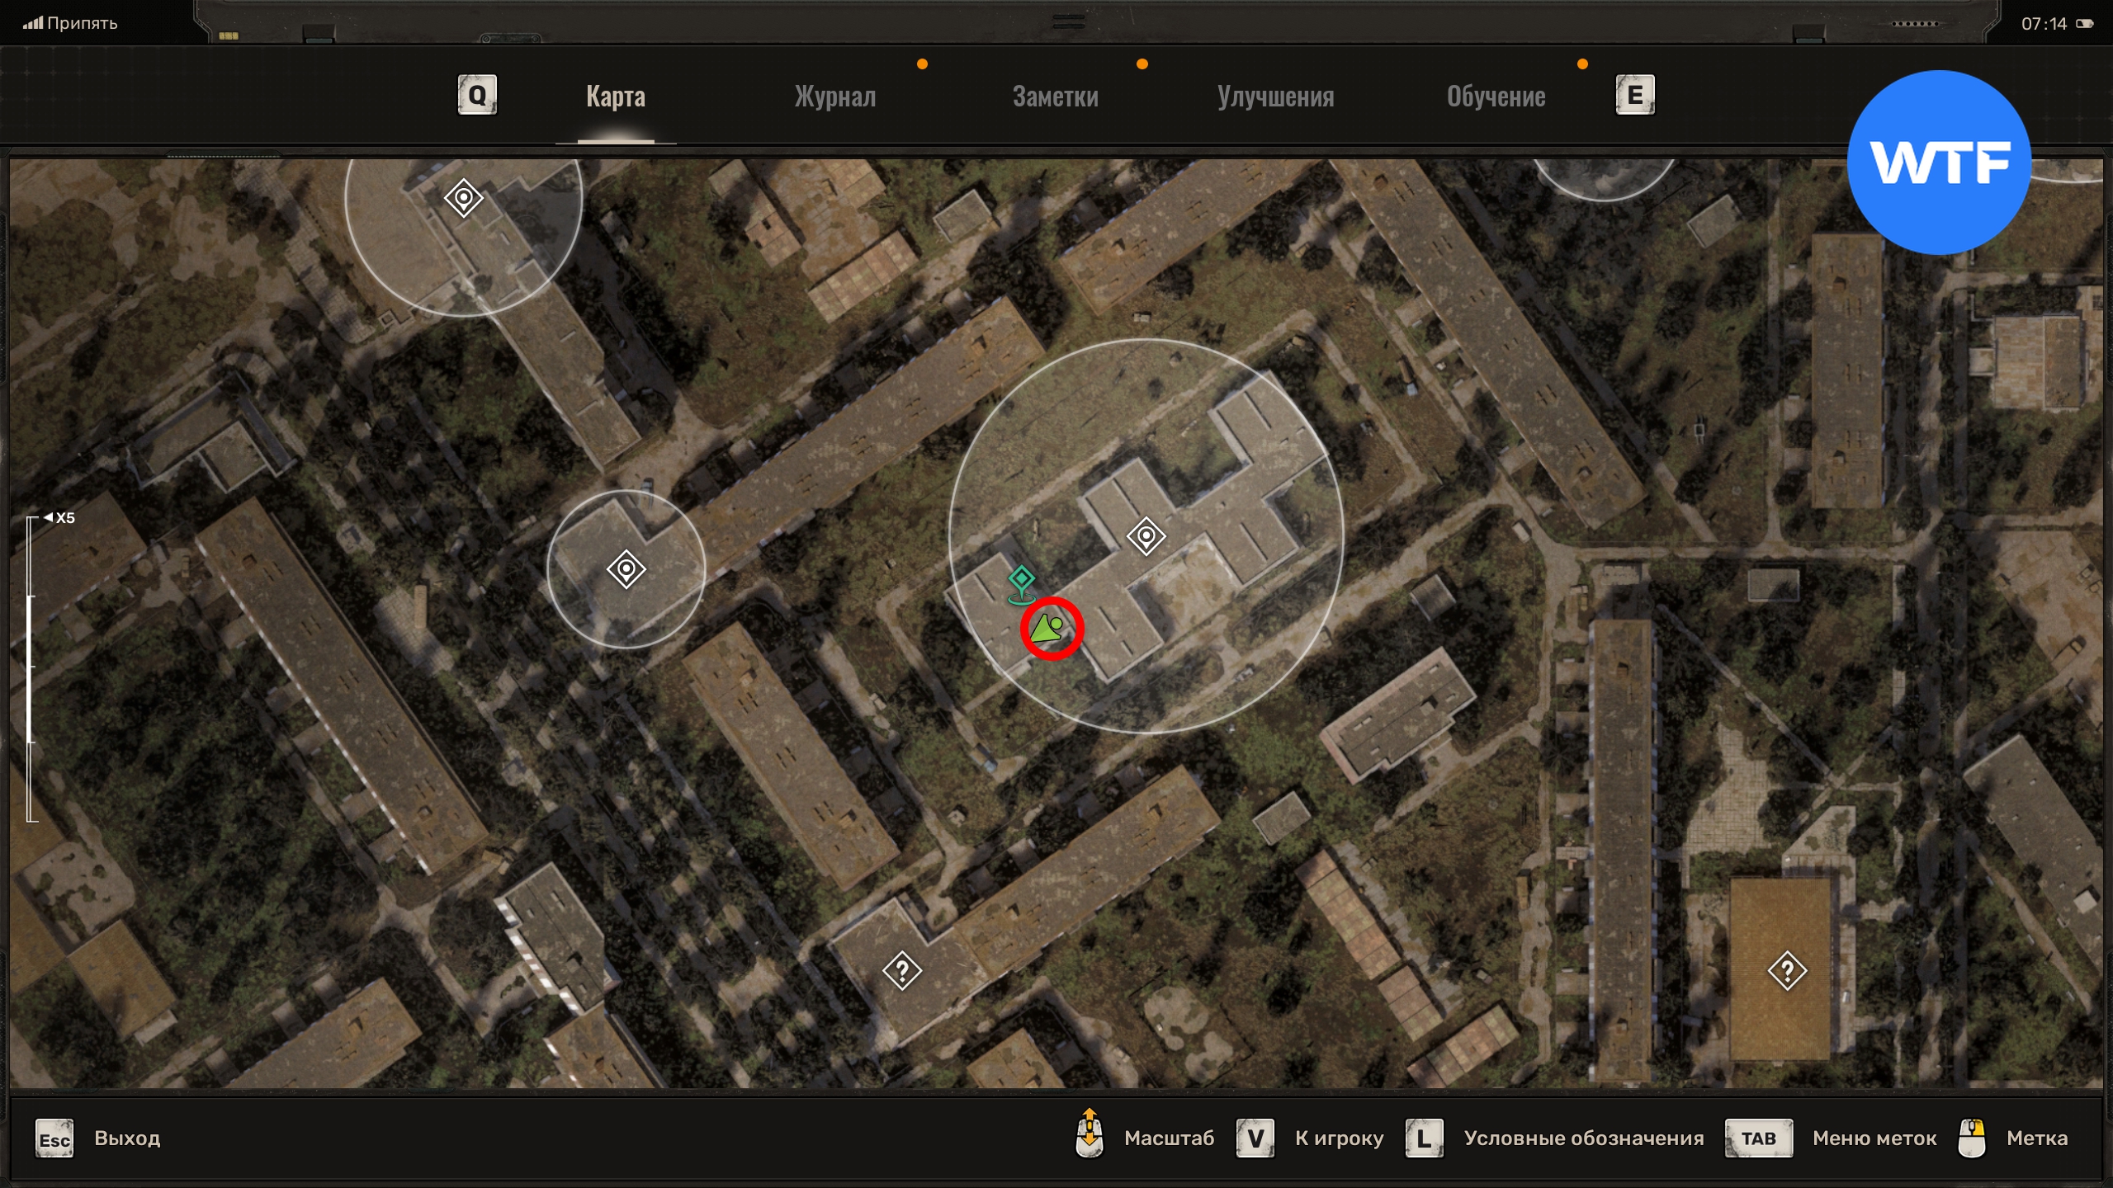
Task: Center the map with К игроку button
Action: coord(1255,1138)
